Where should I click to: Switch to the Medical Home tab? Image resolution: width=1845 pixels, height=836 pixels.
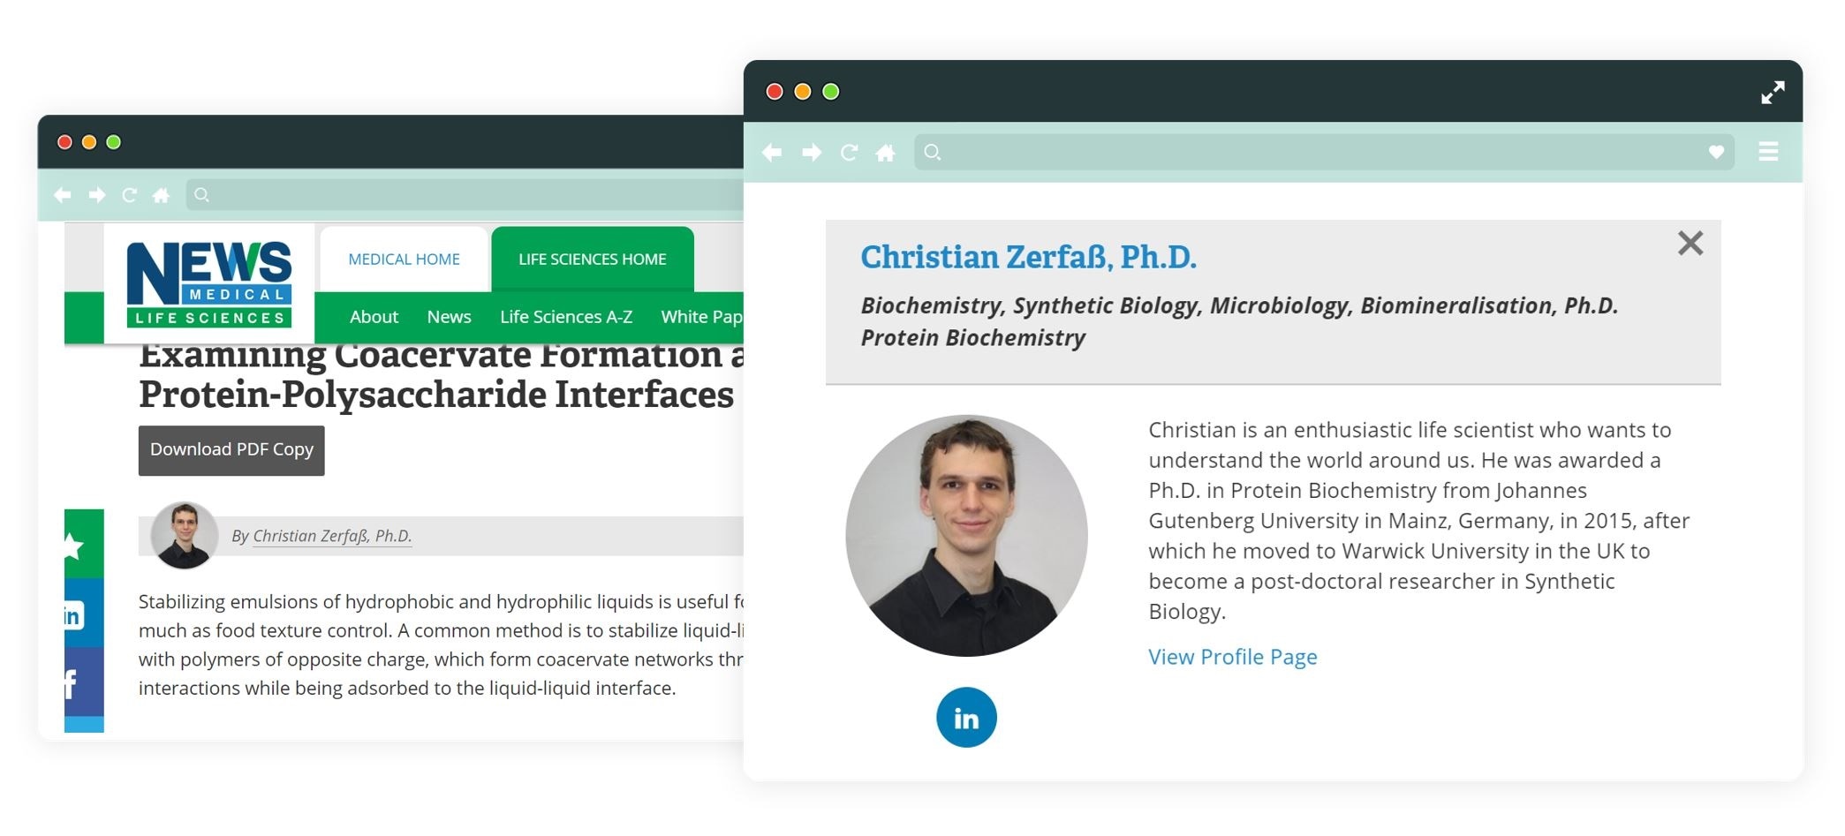(404, 260)
